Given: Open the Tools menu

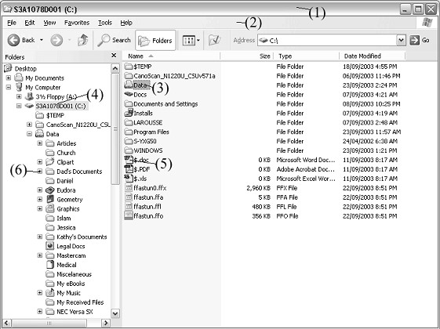Looking at the screenshot, I should coord(105,23).
